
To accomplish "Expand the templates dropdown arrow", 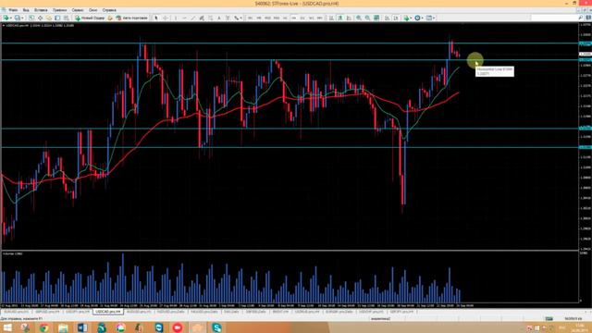I will tap(434, 18).
